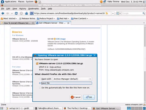Open the Help menu
This screenshot has width=146, height=110.
50,9
